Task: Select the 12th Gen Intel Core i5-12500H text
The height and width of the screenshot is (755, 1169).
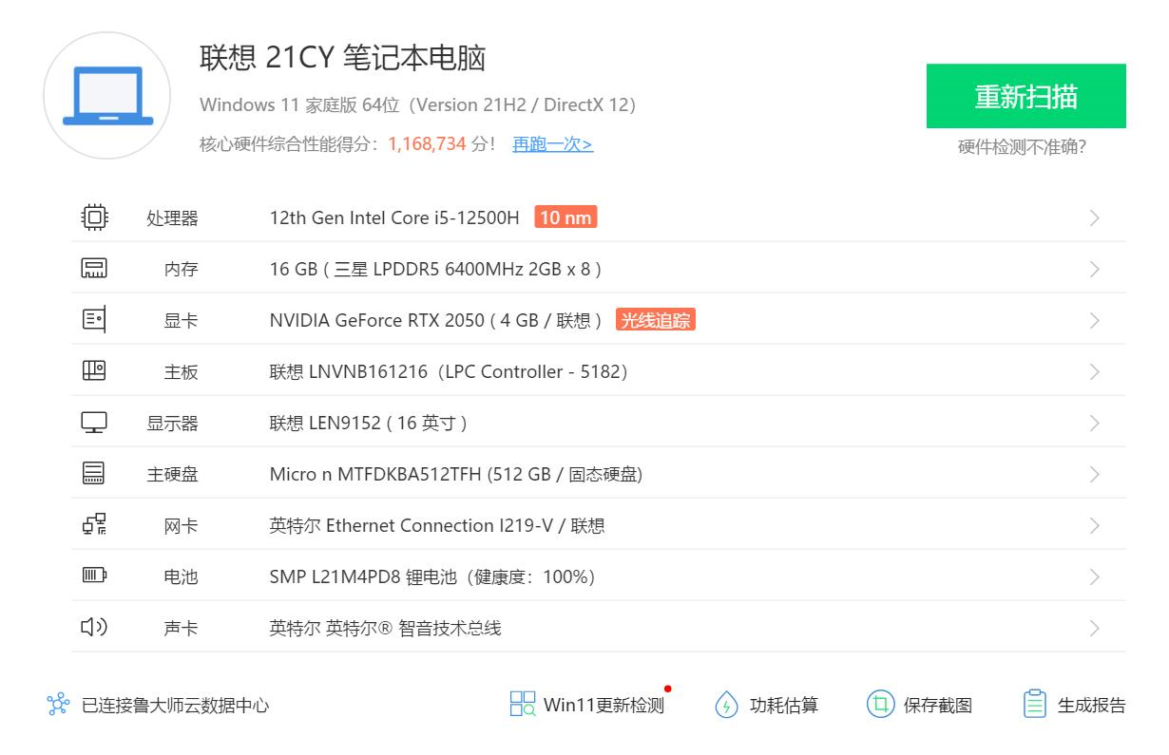Action: pos(394,217)
